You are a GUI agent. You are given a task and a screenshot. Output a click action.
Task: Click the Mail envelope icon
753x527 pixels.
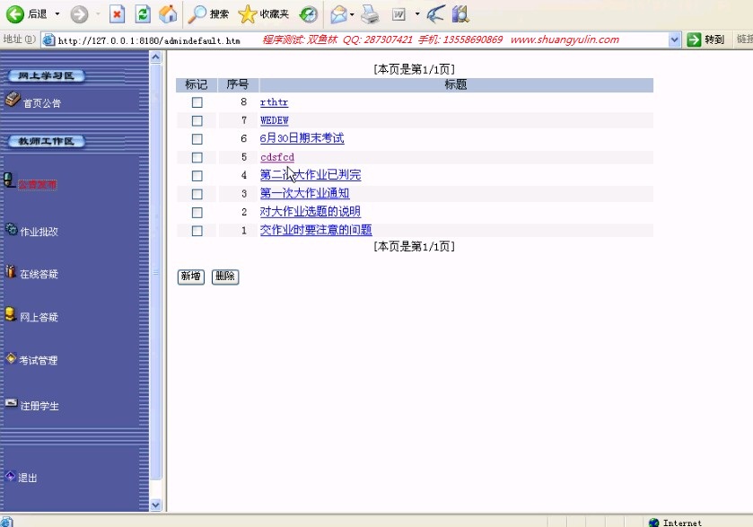click(338, 14)
